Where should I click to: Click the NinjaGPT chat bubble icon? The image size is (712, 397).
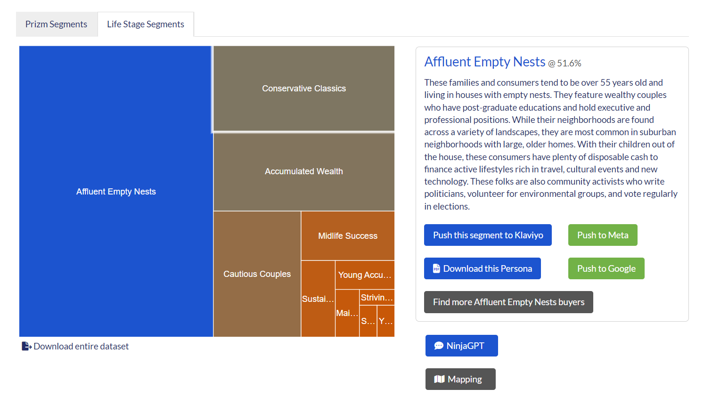tap(438, 346)
